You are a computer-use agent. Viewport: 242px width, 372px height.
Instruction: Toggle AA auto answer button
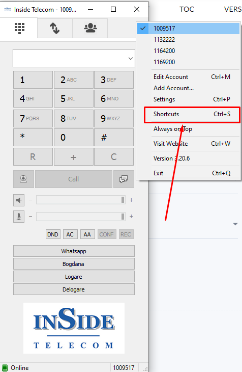87,234
